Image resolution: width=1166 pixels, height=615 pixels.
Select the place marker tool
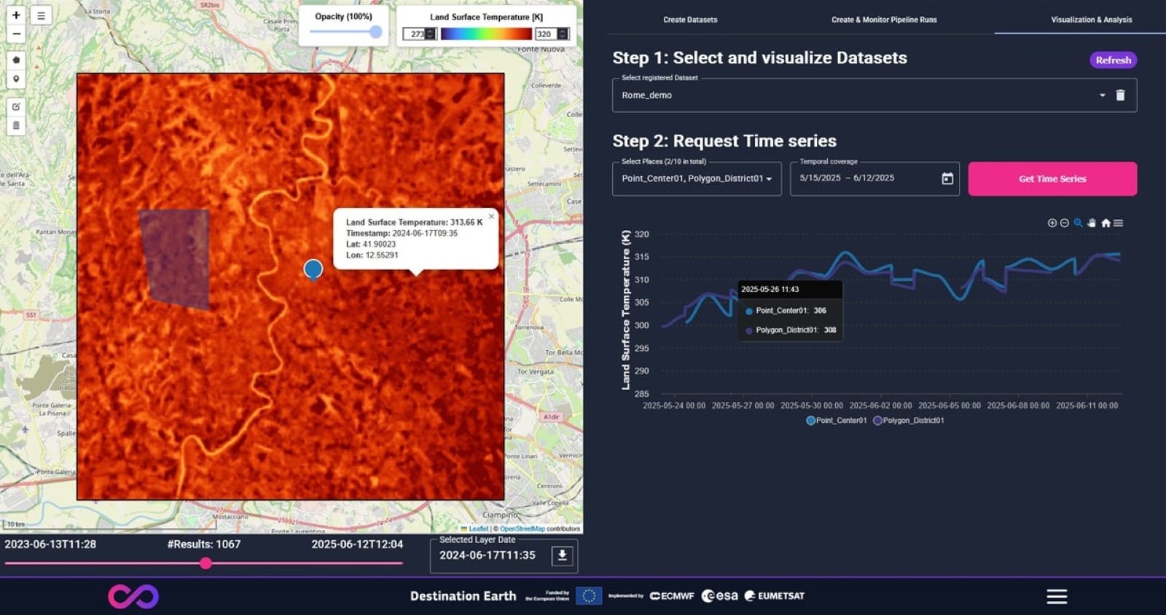click(x=16, y=79)
